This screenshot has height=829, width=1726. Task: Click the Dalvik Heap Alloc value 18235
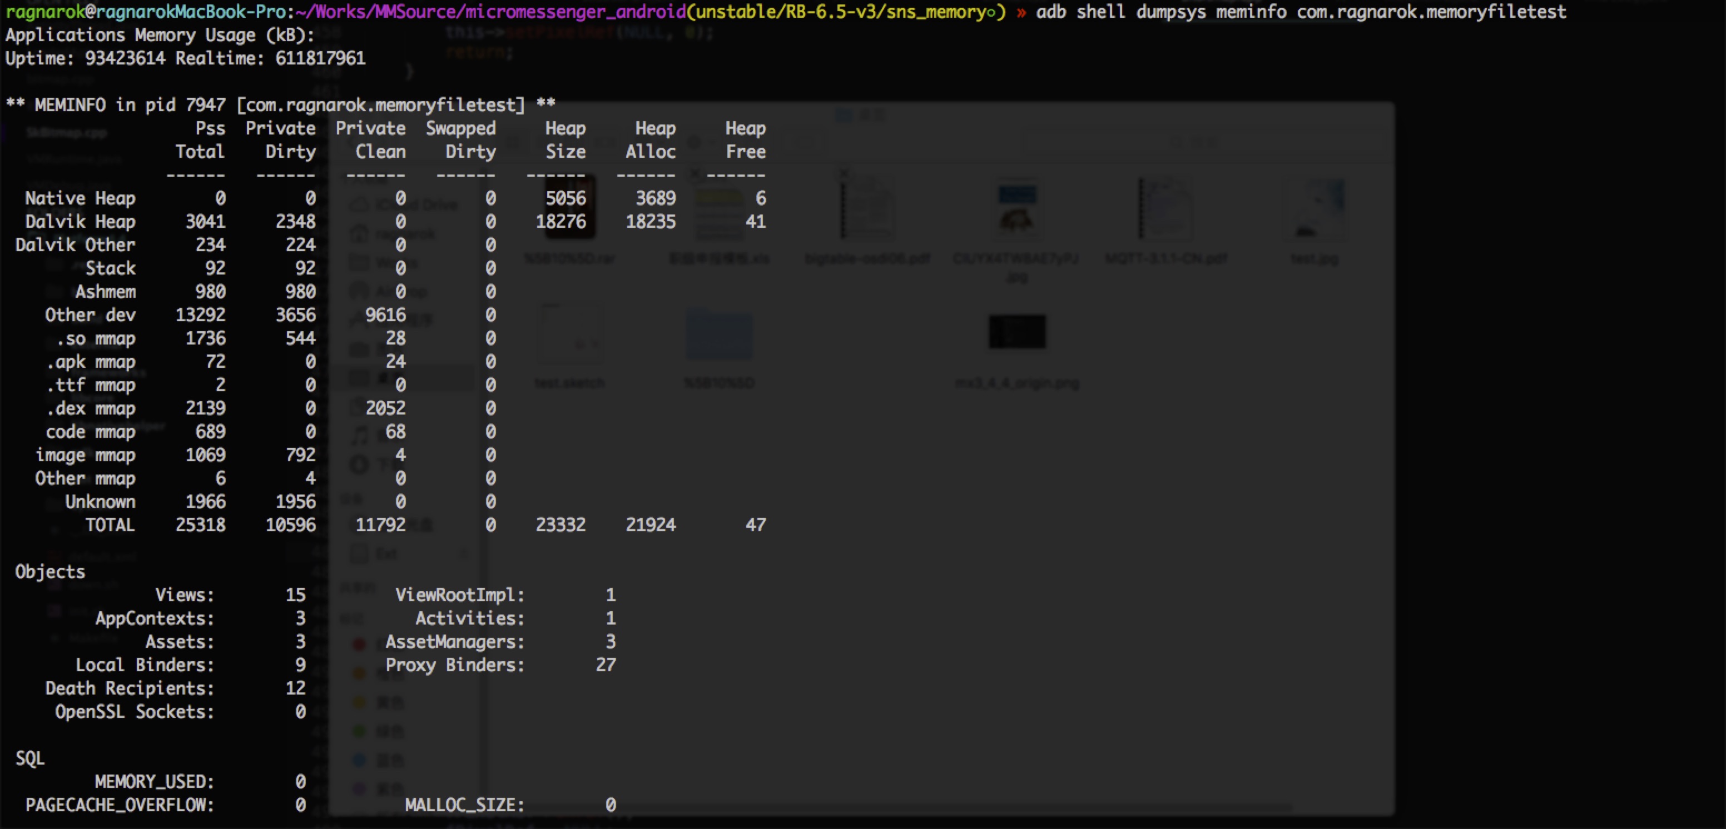651,222
